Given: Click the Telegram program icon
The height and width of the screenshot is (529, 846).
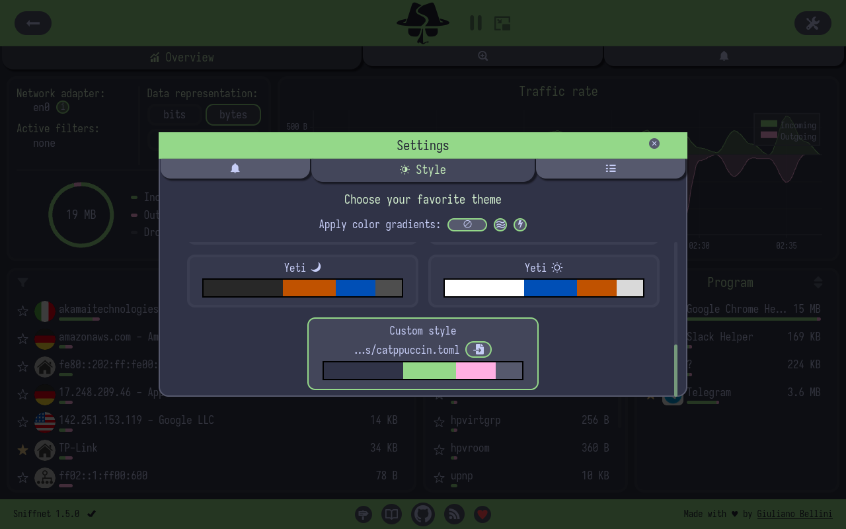Looking at the screenshot, I should tap(673, 395).
